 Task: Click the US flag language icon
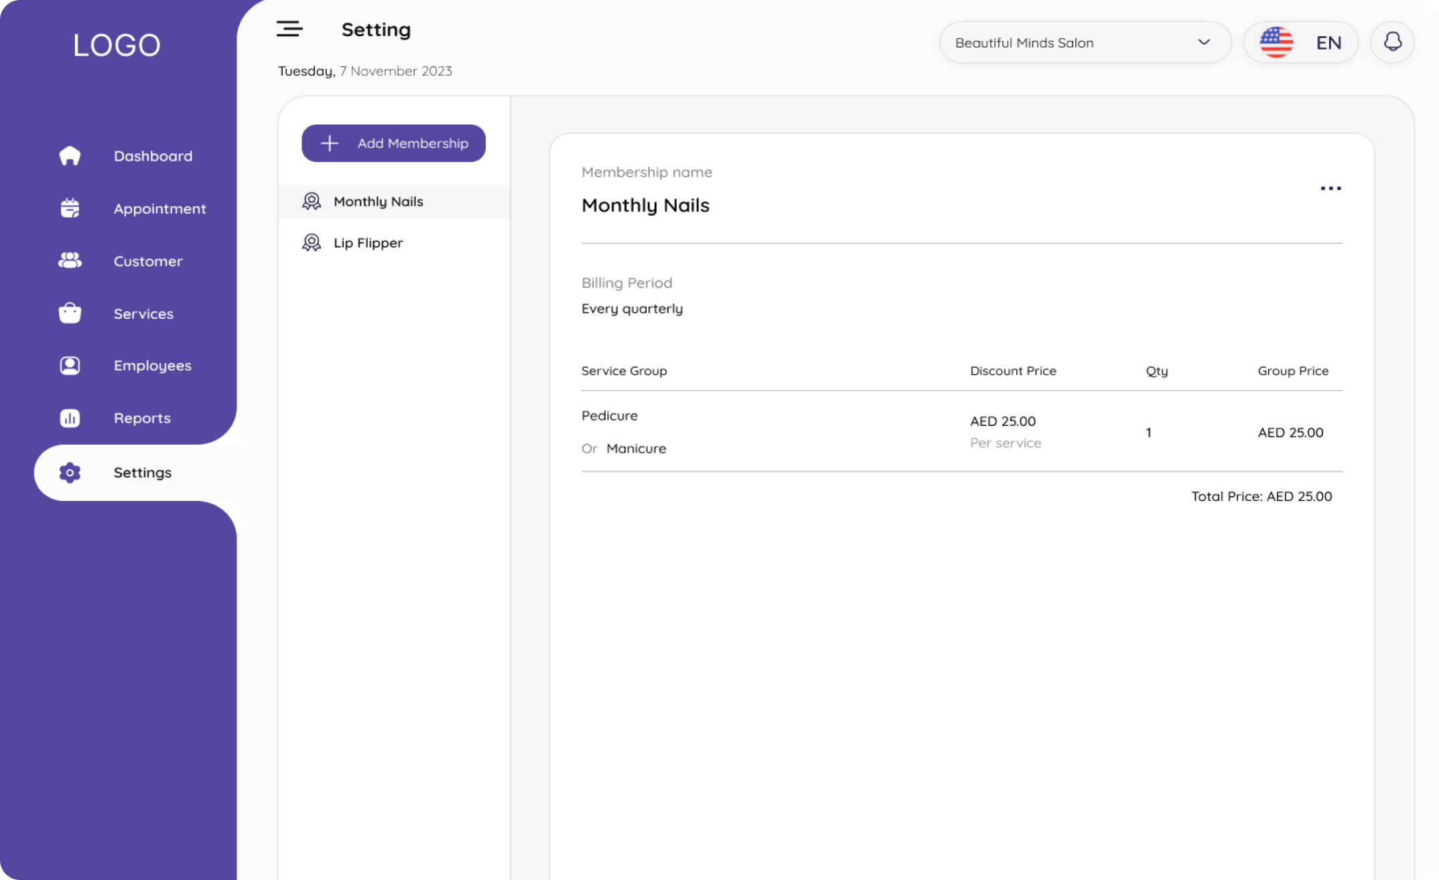point(1276,42)
